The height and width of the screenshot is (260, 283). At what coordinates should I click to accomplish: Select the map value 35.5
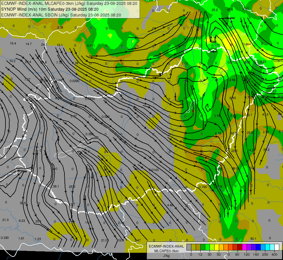tap(23, 203)
